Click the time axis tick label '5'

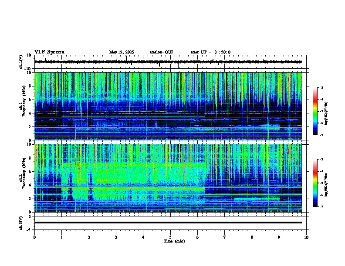(x=170, y=237)
